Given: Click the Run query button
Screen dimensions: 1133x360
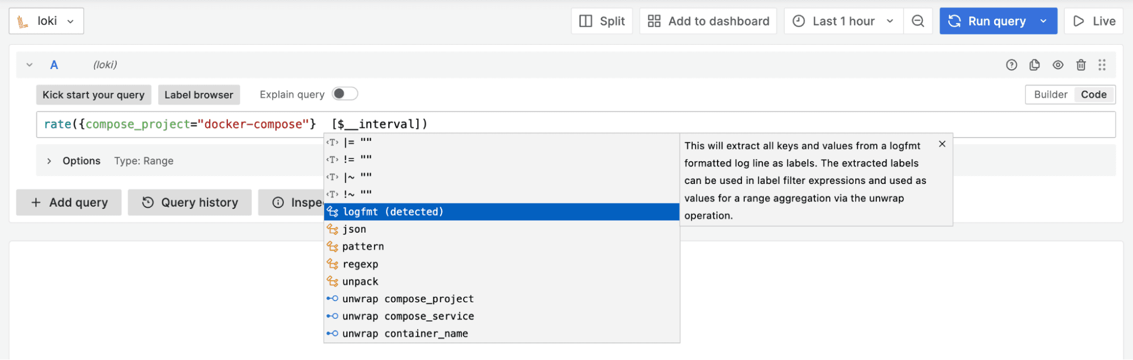Looking at the screenshot, I should [987, 21].
